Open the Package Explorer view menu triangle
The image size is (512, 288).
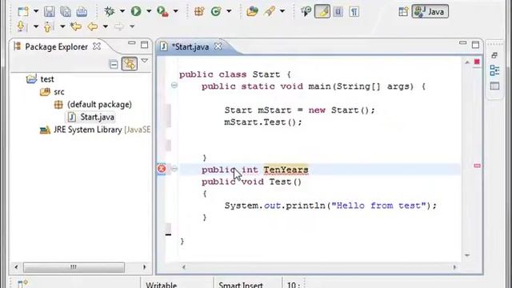pyautogui.click(x=144, y=61)
